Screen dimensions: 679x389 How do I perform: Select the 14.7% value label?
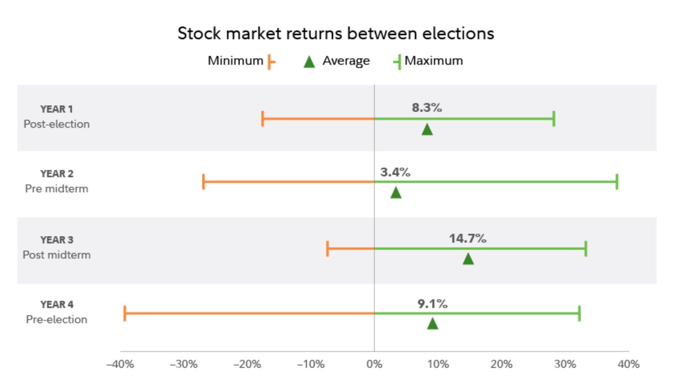(468, 238)
